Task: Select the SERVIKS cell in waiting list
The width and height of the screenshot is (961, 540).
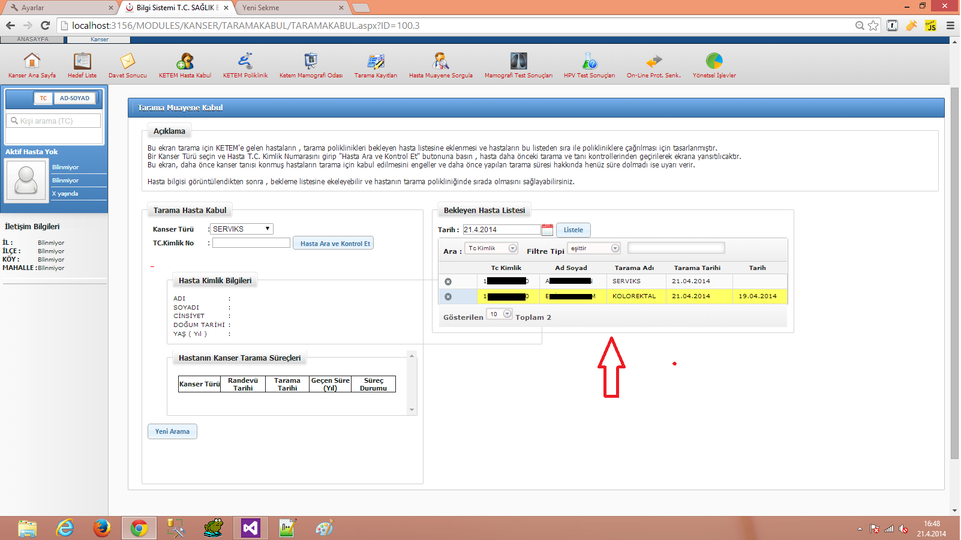Action: click(636, 281)
